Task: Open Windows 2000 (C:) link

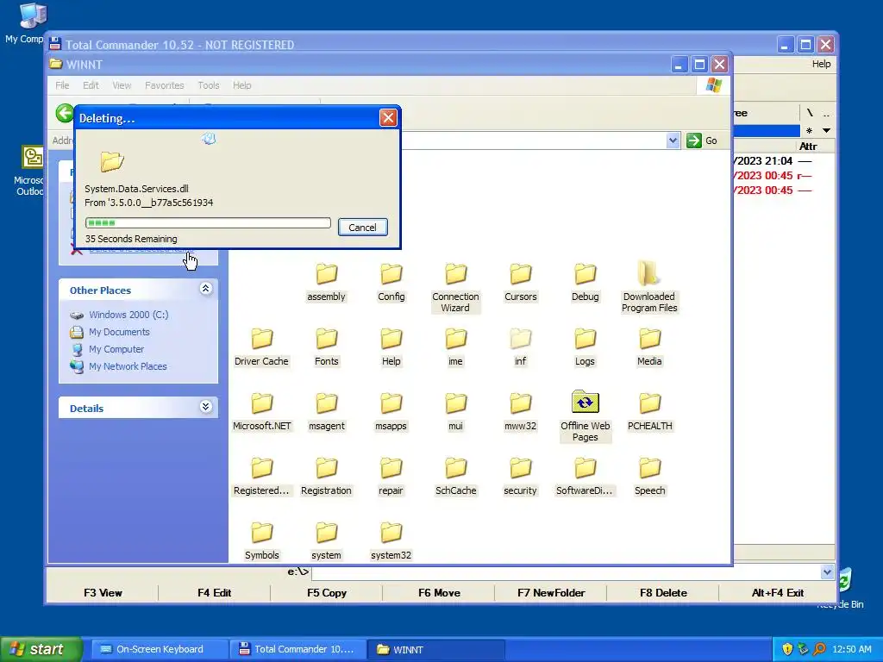Action: pos(128,315)
